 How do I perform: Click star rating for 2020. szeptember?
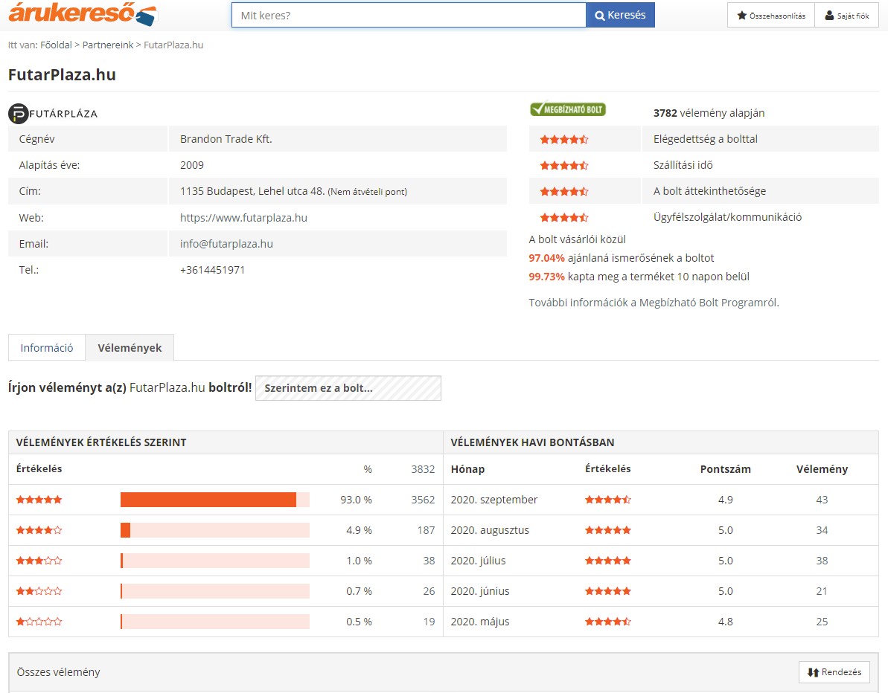[x=608, y=500]
